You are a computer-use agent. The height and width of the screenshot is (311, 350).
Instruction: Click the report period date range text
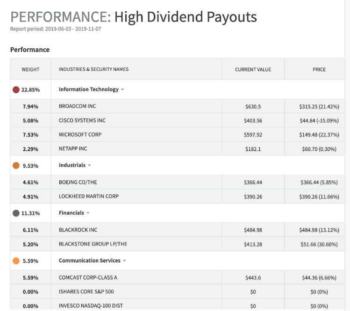56,29
